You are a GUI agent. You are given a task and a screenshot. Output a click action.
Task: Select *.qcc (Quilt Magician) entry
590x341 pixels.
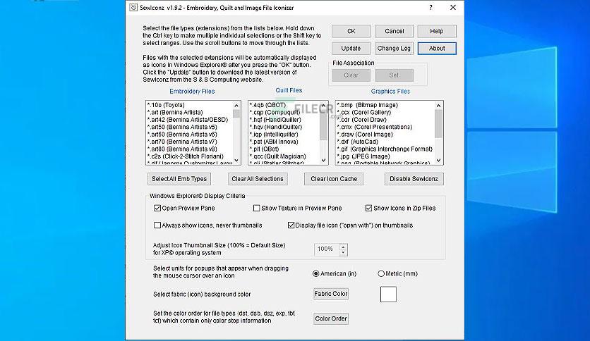pos(284,156)
